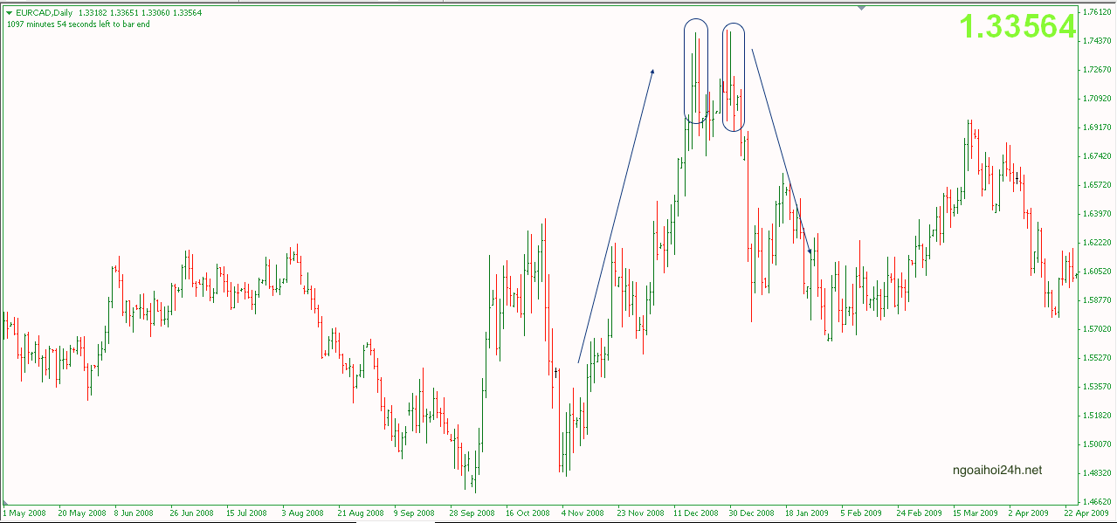Click the large green 1.33564 price label
The height and width of the screenshot is (523, 1117).
click(1017, 27)
